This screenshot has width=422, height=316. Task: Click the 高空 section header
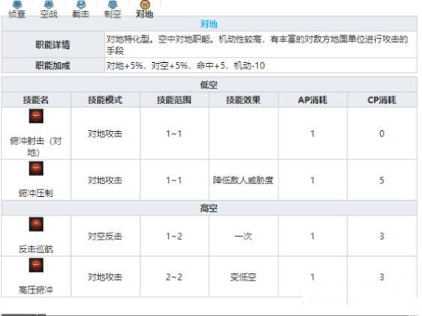(209, 208)
